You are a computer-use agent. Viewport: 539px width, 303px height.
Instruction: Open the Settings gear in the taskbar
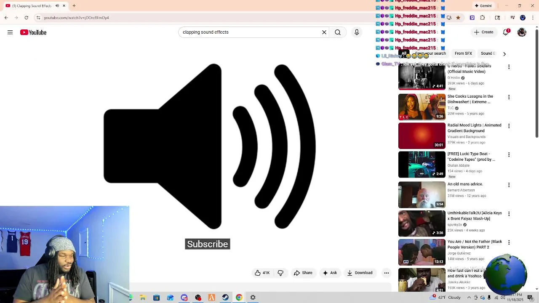(x=253, y=298)
